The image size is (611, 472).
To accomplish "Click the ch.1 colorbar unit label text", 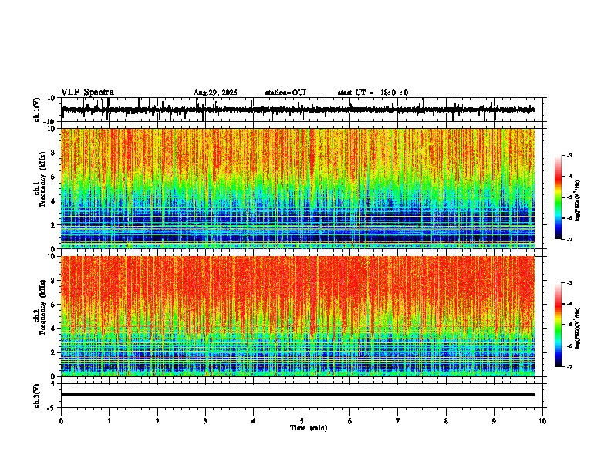I will click(x=578, y=201).
